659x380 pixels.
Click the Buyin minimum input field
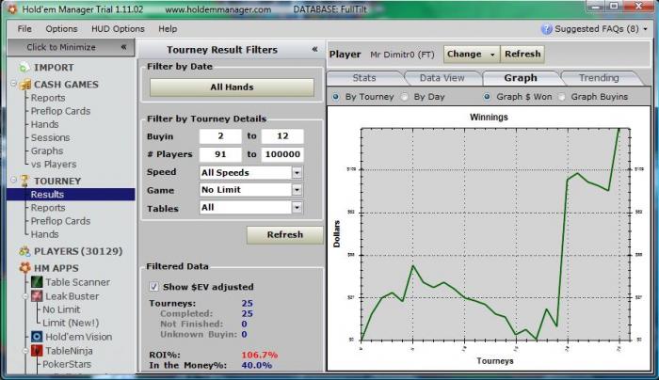[219, 136]
